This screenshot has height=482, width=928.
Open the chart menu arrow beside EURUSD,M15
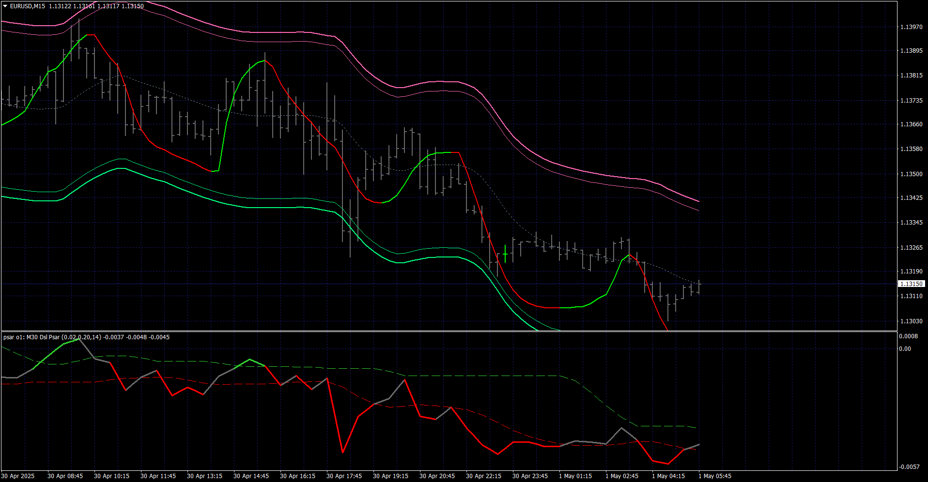(x=5, y=6)
